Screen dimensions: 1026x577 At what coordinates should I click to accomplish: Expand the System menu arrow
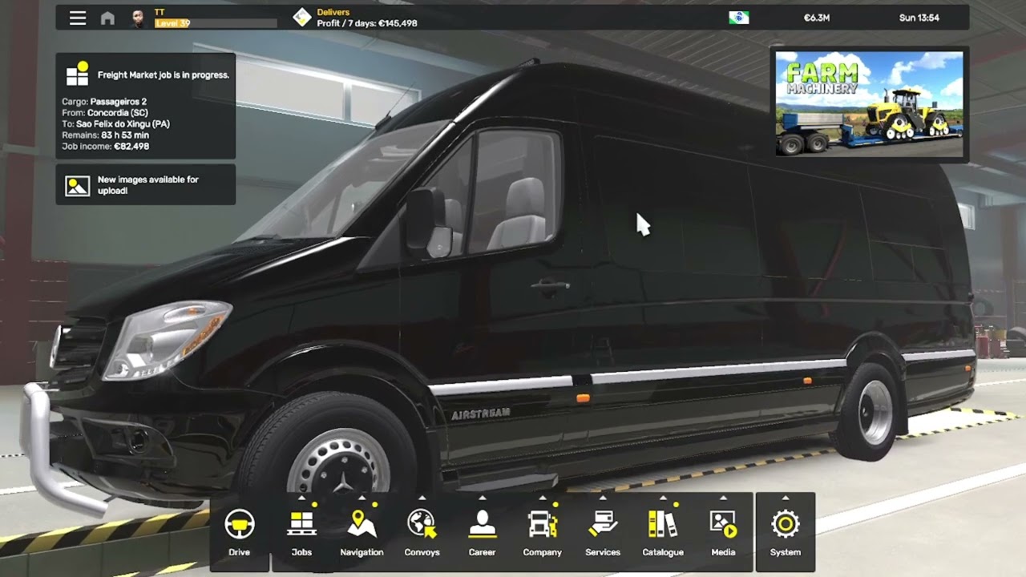tap(786, 498)
